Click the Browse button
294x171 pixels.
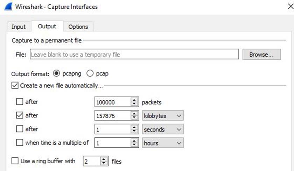point(261,55)
